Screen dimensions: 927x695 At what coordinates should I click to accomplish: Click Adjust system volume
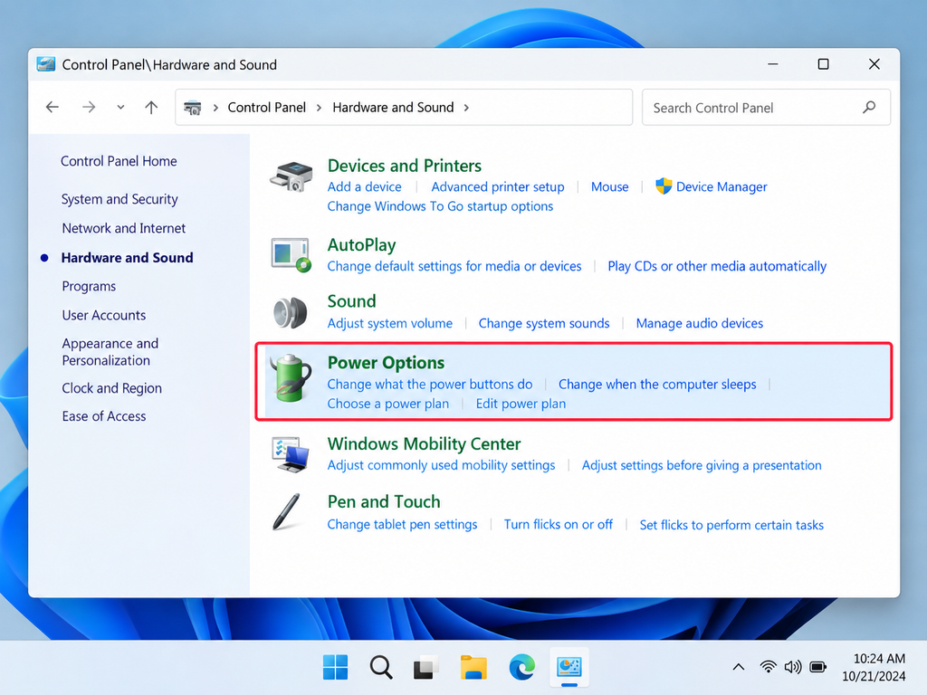[390, 323]
